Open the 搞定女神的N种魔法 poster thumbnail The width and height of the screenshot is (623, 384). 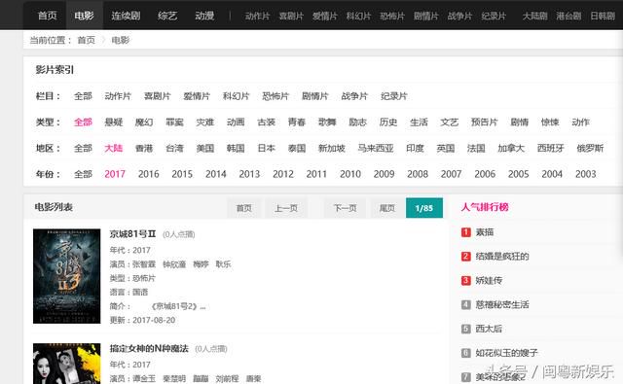tap(67, 364)
